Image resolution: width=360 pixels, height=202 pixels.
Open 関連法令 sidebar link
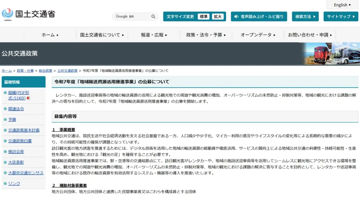point(16,109)
